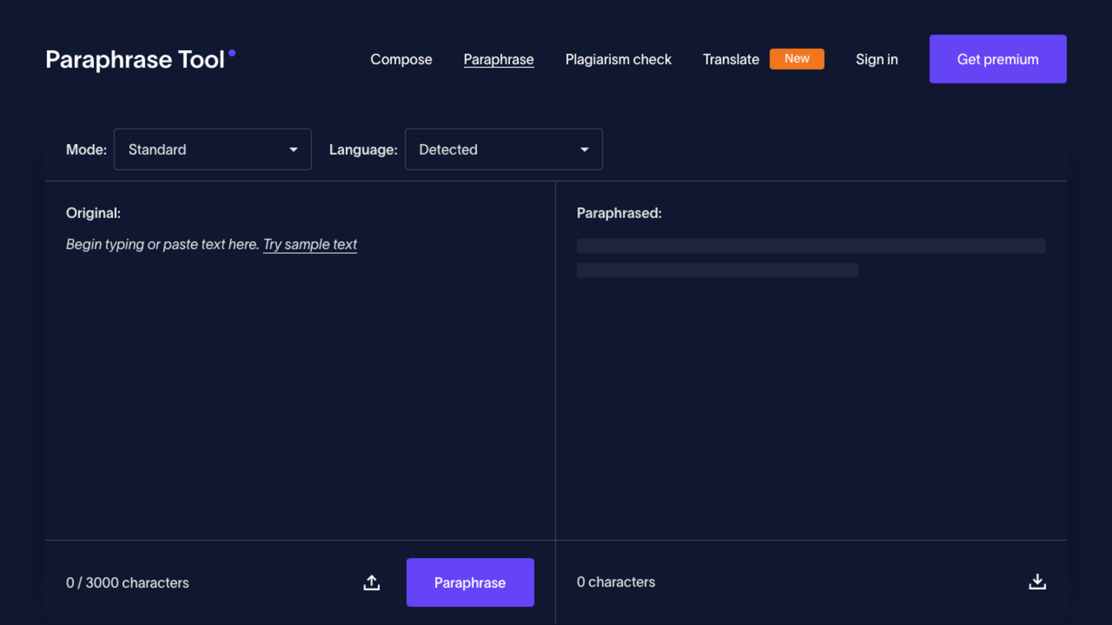Select the Paraphrase nav tab
The width and height of the screenshot is (1112, 625).
pyautogui.click(x=499, y=60)
